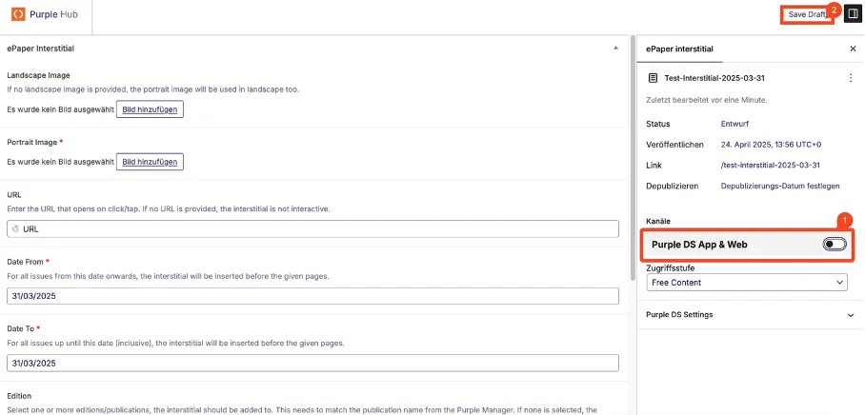865x415 pixels.
Task: Click the main editor vertical scrollbar
Action: [x=633, y=157]
